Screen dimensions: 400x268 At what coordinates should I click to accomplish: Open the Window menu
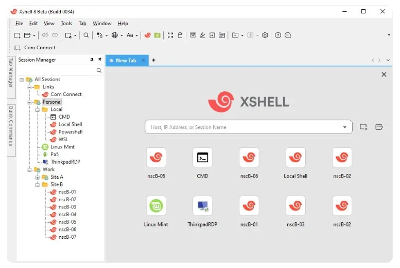tap(102, 24)
